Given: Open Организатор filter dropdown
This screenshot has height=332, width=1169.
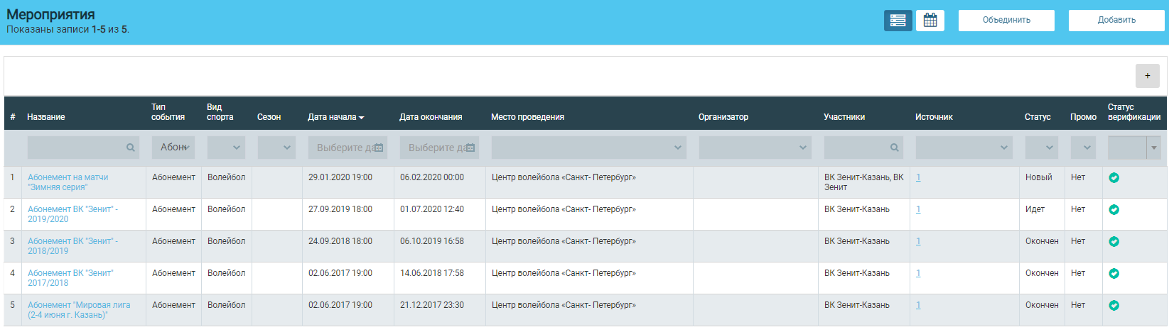Looking at the screenshot, I should [755, 148].
